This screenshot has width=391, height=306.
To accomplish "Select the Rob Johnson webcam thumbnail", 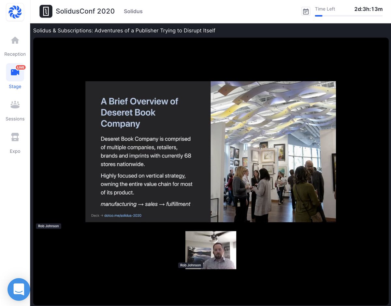I will (211, 250).
